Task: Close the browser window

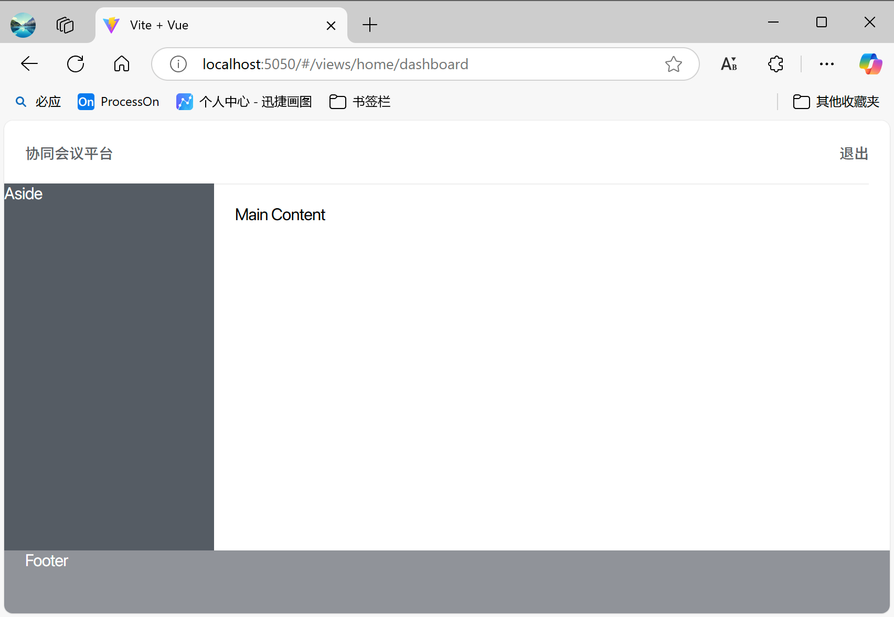Action: click(x=870, y=22)
